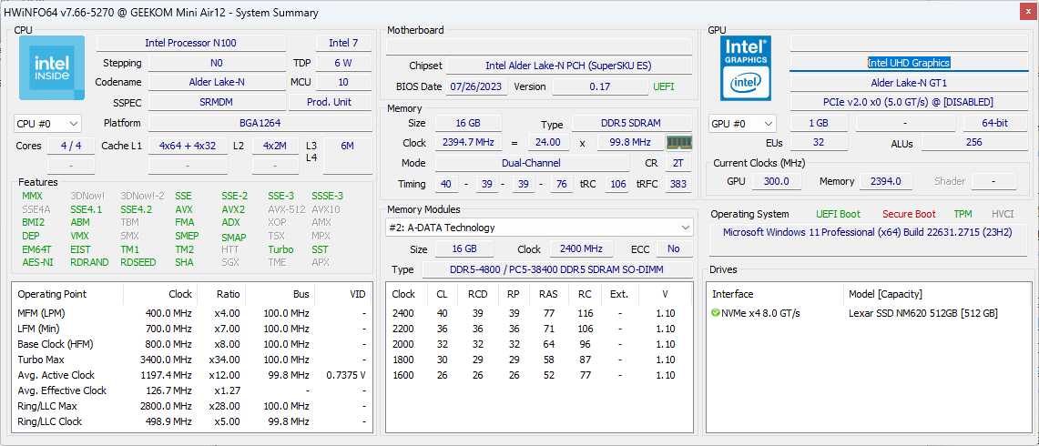Click the GPU clock 300.0 value
Screen dimensions: 1039x446
coord(777,181)
